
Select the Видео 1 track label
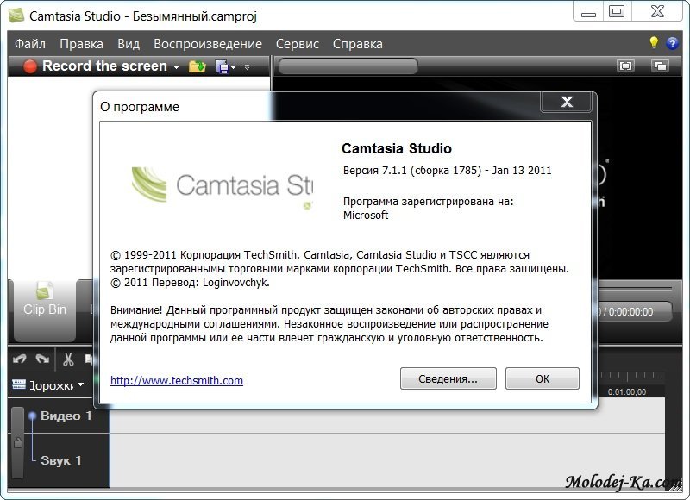point(66,416)
